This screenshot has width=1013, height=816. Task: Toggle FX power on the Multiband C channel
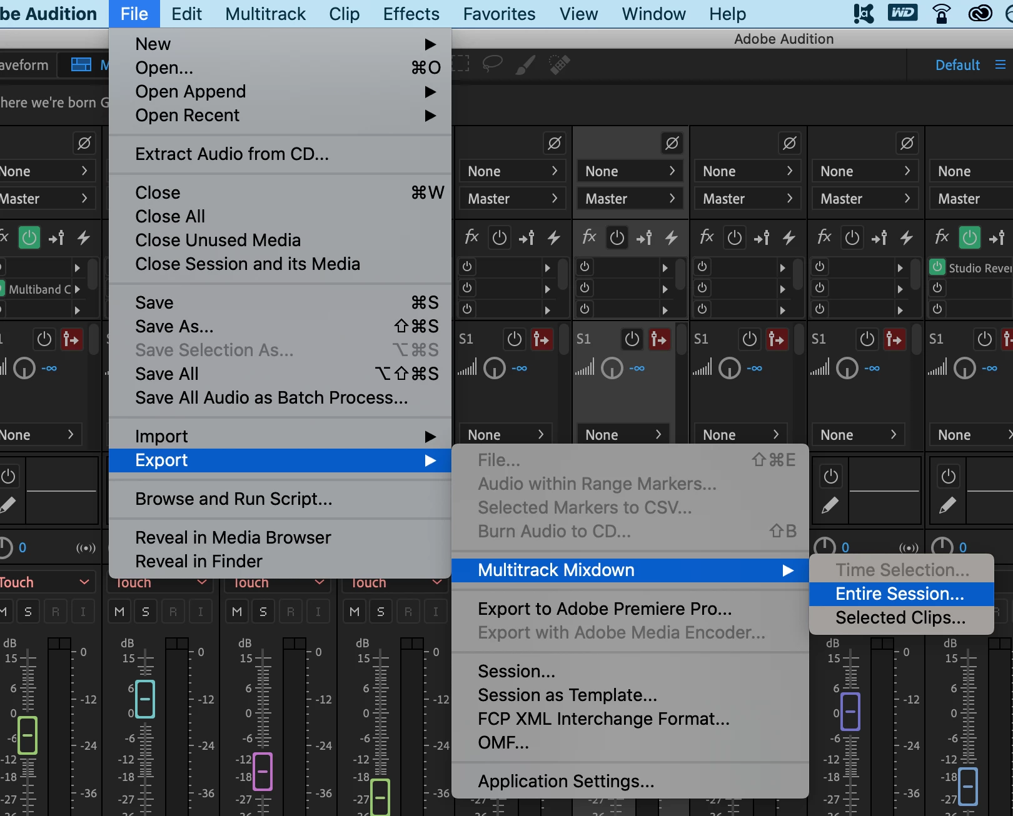pos(29,237)
